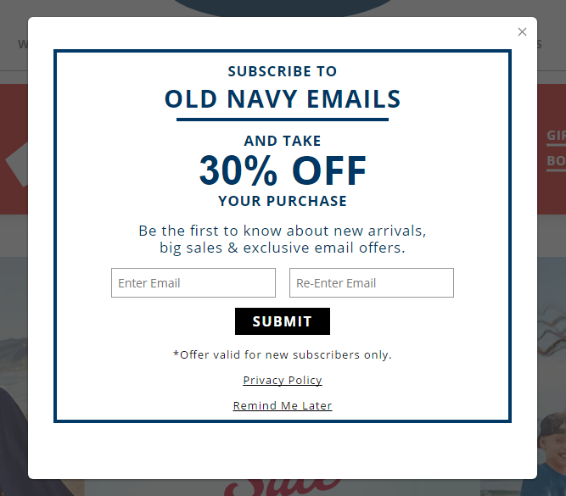Select the cut-off 'S' navigation item at right
Viewport: 566px width, 496px height.
coord(540,44)
